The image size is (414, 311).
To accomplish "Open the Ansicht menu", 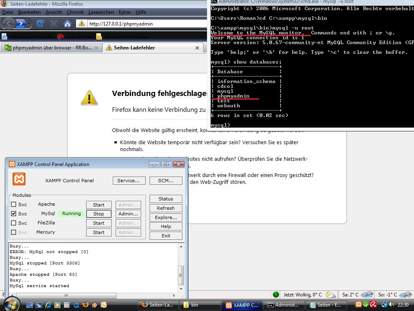I will click(x=54, y=12).
